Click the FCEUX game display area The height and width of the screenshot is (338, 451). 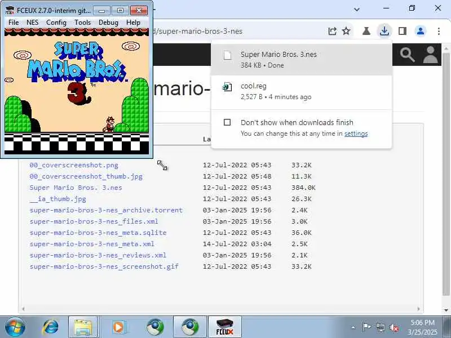tap(77, 91)
